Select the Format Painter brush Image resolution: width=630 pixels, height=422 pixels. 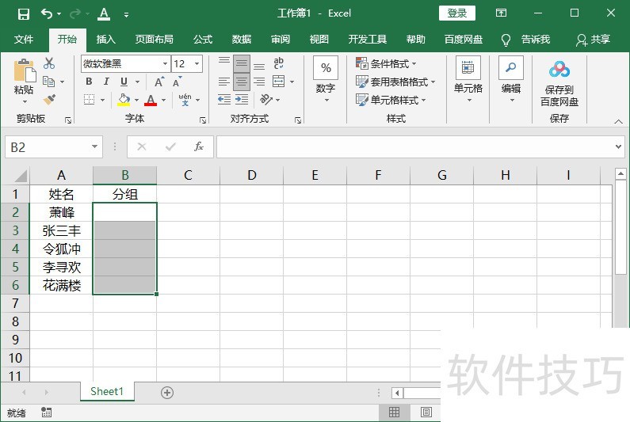(x=49, y=99)
